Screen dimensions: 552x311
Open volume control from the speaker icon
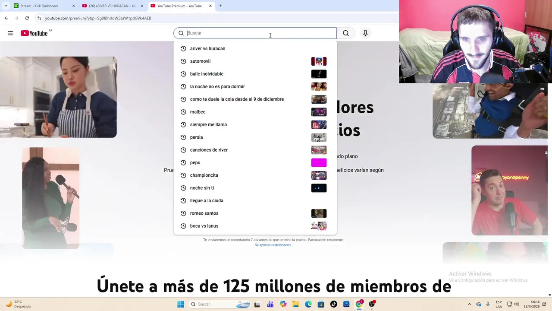tap(517, 304)
